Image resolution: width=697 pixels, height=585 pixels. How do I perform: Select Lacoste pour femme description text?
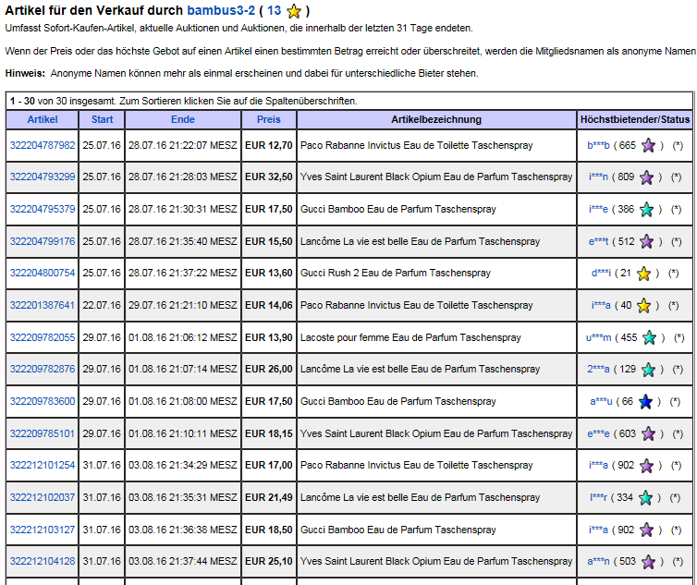(410, 338)
